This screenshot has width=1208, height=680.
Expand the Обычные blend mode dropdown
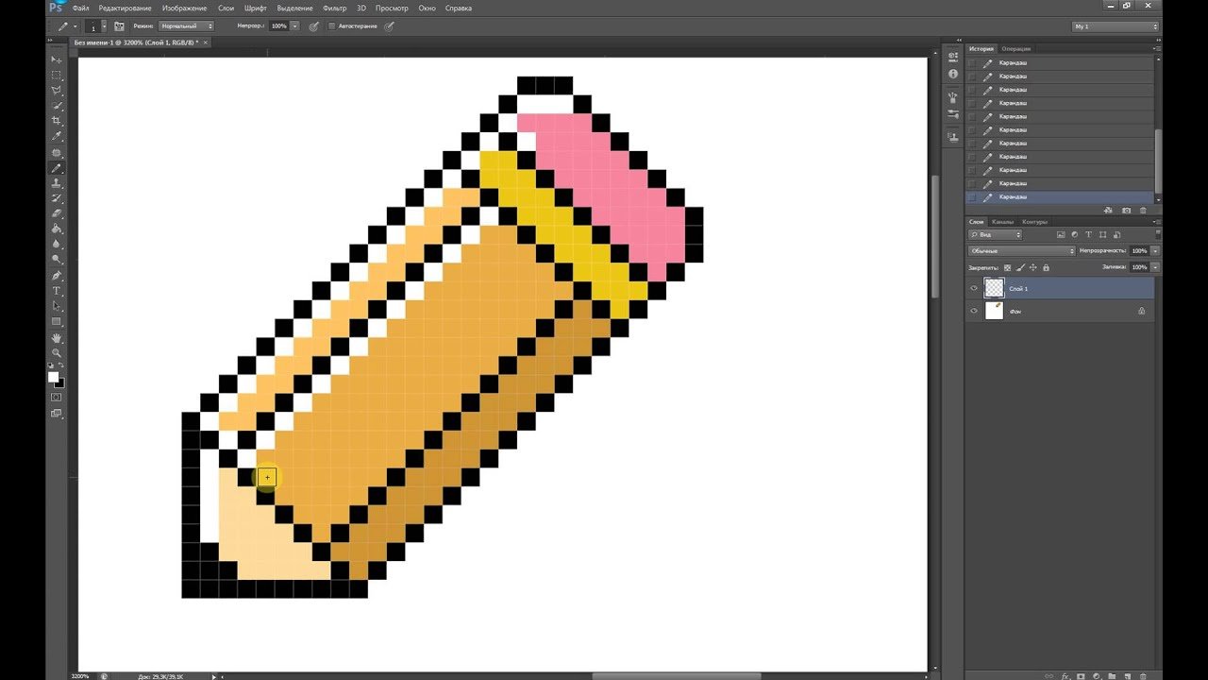1022,251
